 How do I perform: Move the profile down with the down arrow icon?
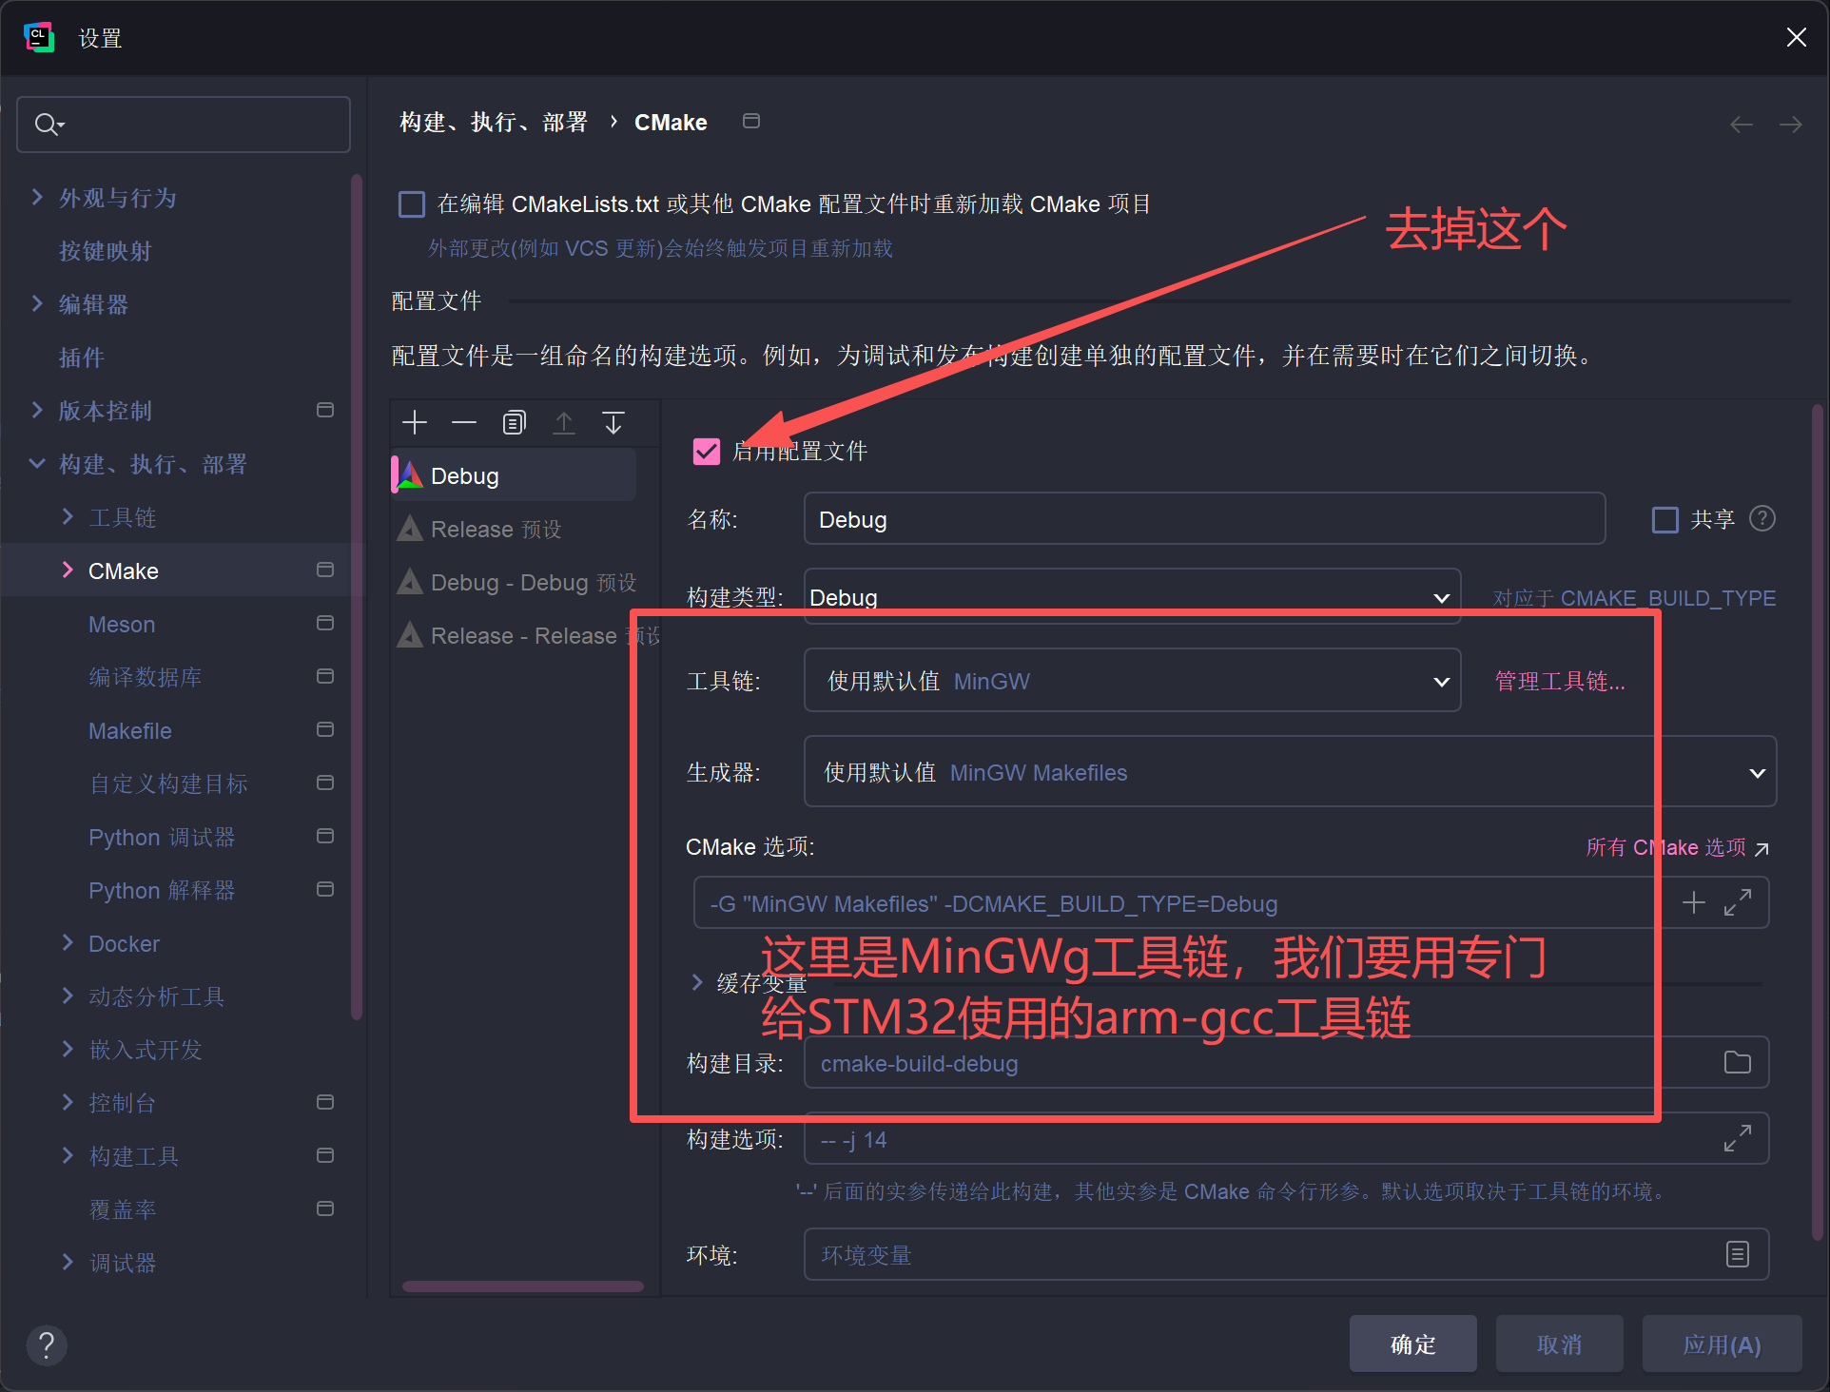click(613, 423)
